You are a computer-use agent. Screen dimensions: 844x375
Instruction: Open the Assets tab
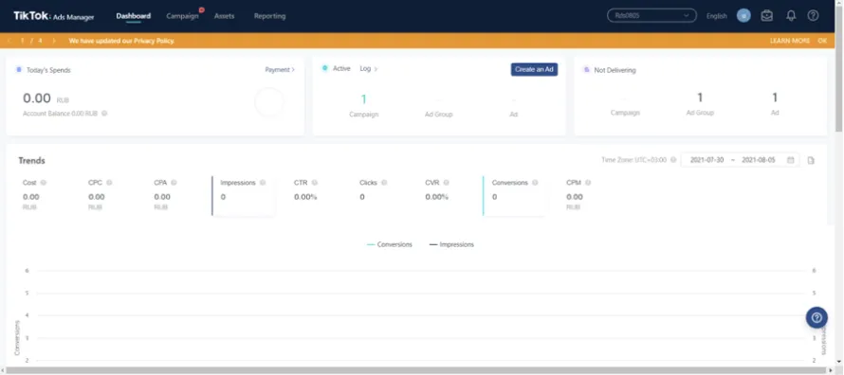(x=225, y=16)
